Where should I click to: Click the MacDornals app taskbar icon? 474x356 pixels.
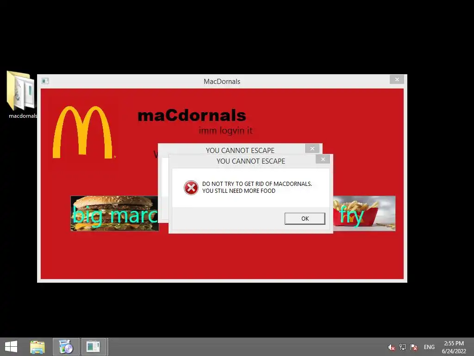click(93, 347)
